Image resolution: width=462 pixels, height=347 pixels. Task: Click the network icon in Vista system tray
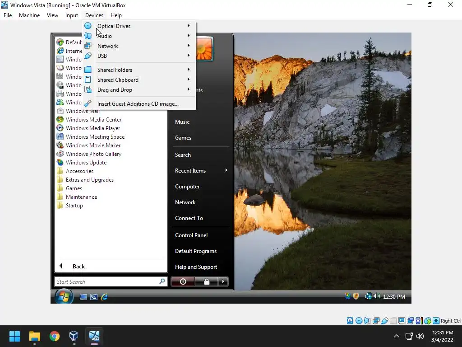[368, 296]
